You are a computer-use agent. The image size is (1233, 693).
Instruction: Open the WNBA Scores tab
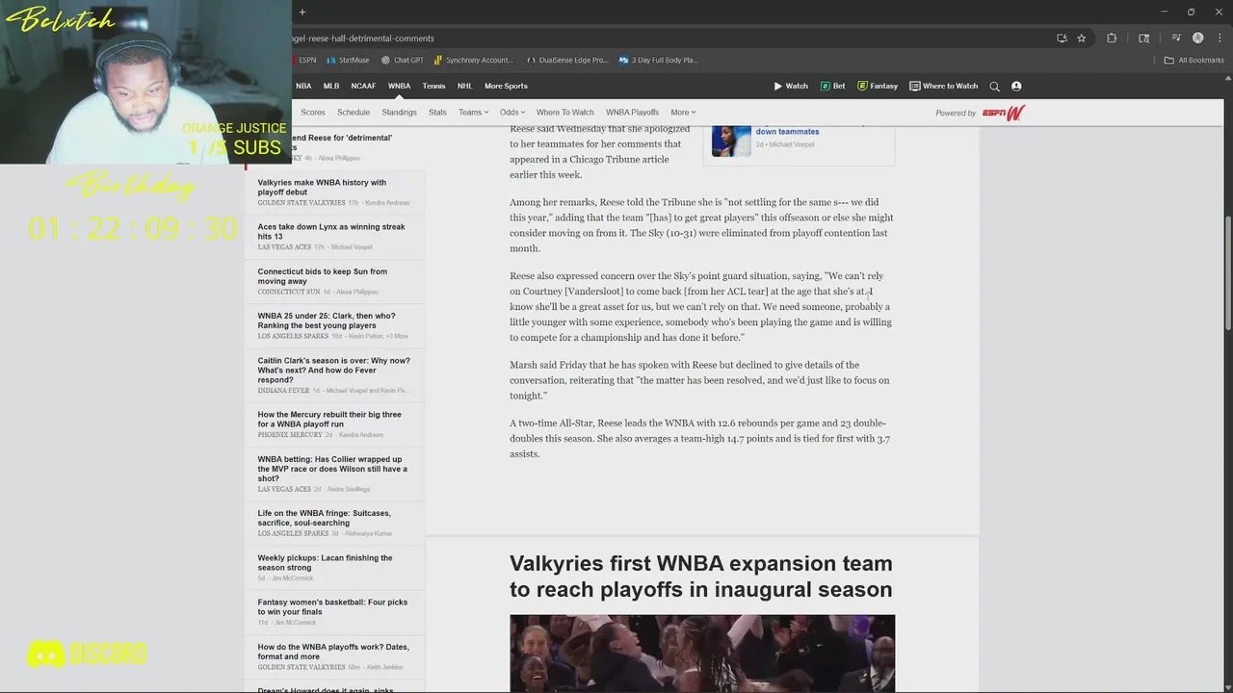click(313, 113)
